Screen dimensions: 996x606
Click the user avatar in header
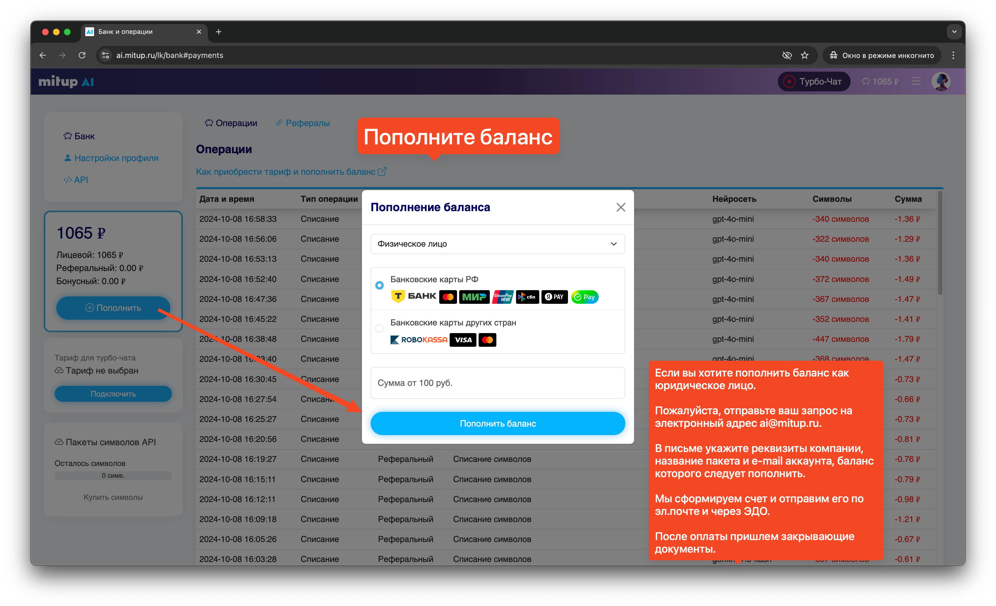tap(941, 82)
